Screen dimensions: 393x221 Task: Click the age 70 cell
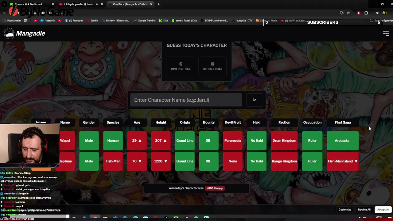tap(137, 161)
